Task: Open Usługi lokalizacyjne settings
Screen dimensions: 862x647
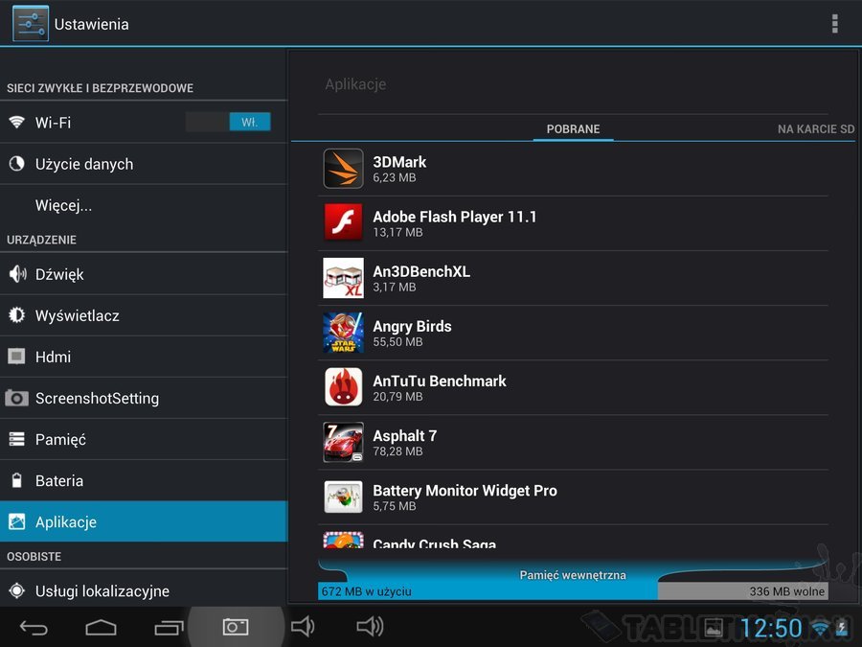Action: click(144, 590)
